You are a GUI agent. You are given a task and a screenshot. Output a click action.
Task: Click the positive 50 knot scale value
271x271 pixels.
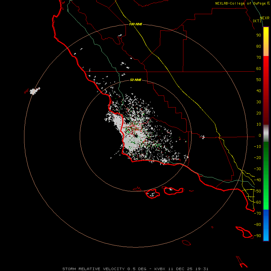[259, 80]
